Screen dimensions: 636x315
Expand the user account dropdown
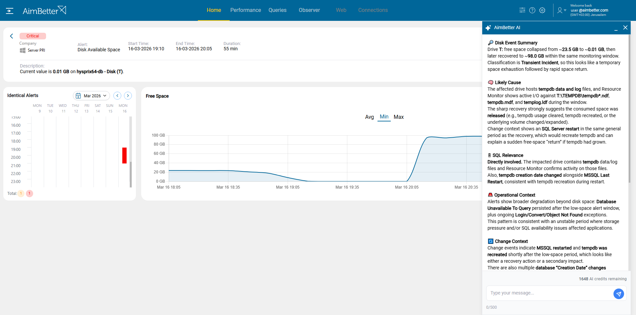click(x=562, y=10)
